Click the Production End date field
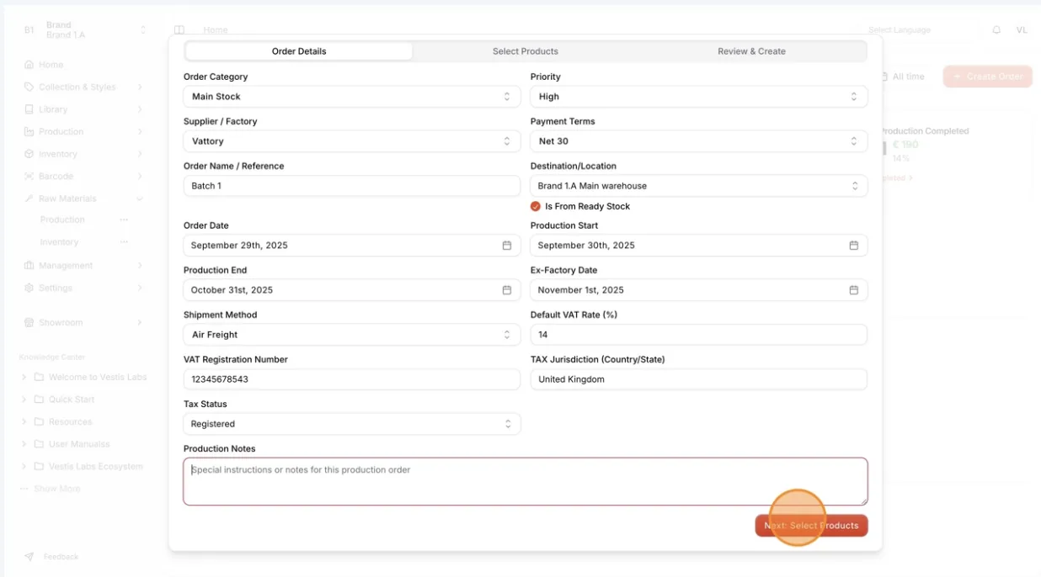 click(352, 290)
